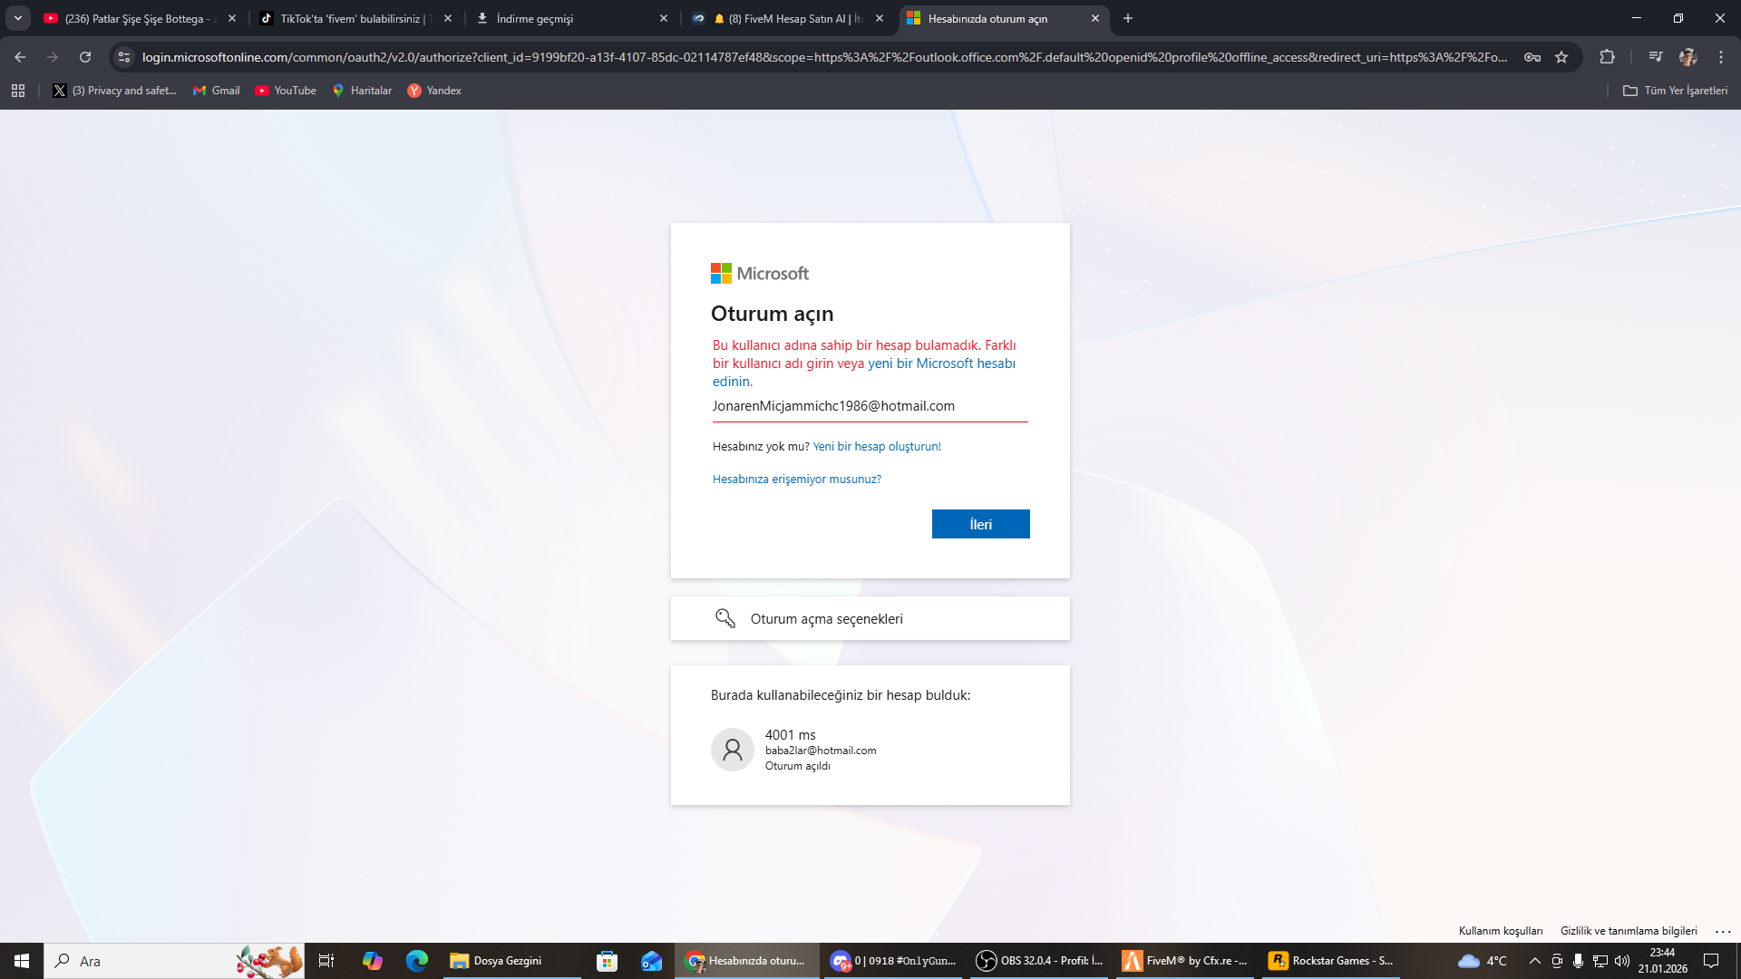Open a new browser tab
Viewport: 1741px width, 979px height.
tap(1128, 18)
